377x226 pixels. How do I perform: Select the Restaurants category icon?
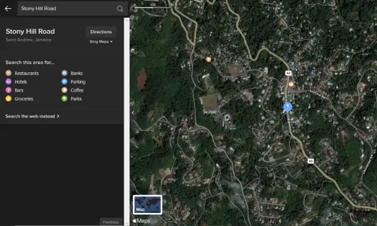pos(8,73)
